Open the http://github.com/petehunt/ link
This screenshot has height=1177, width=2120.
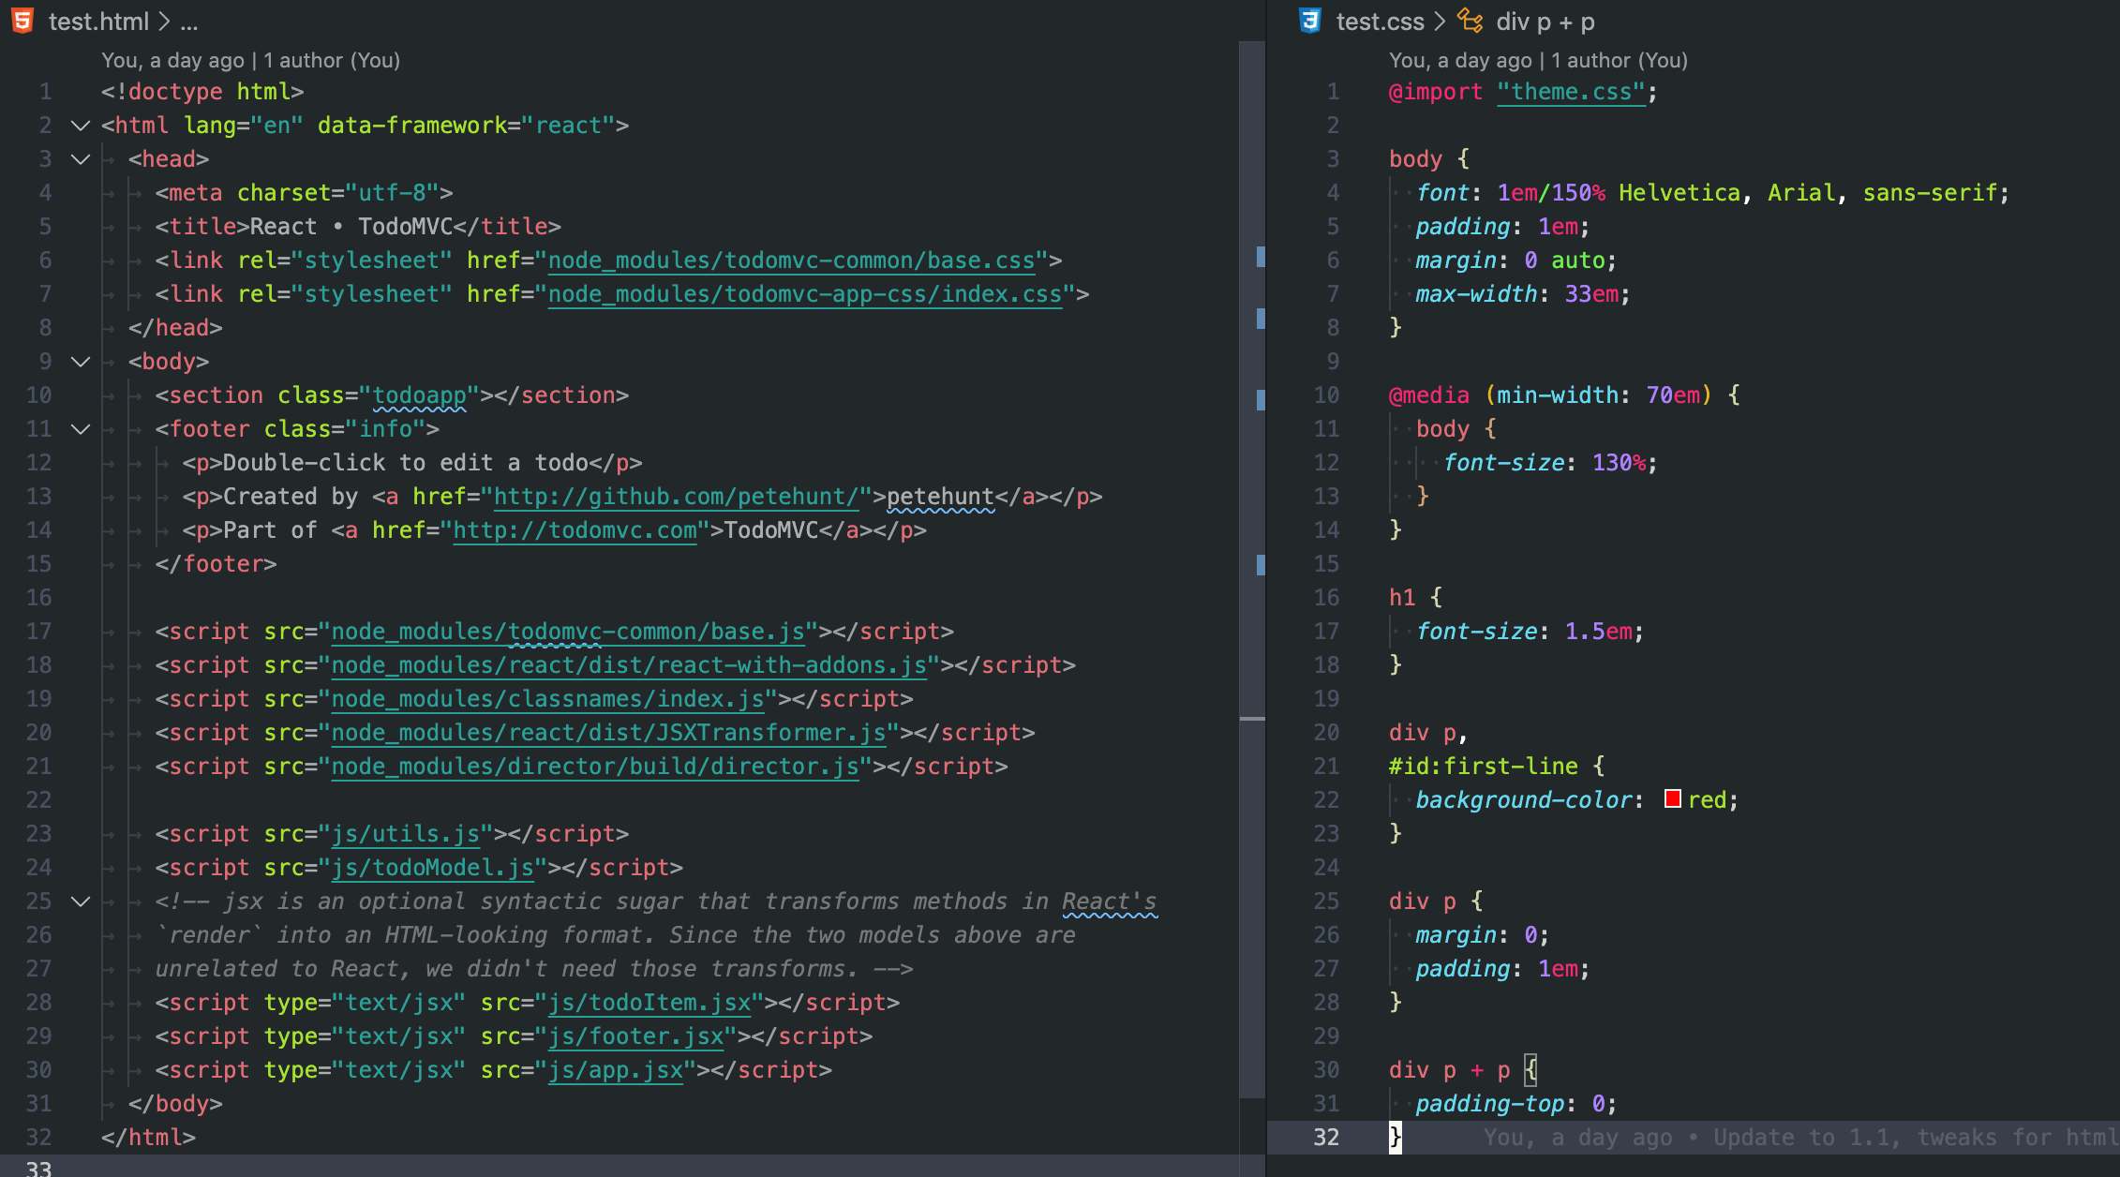click(677, 496)
